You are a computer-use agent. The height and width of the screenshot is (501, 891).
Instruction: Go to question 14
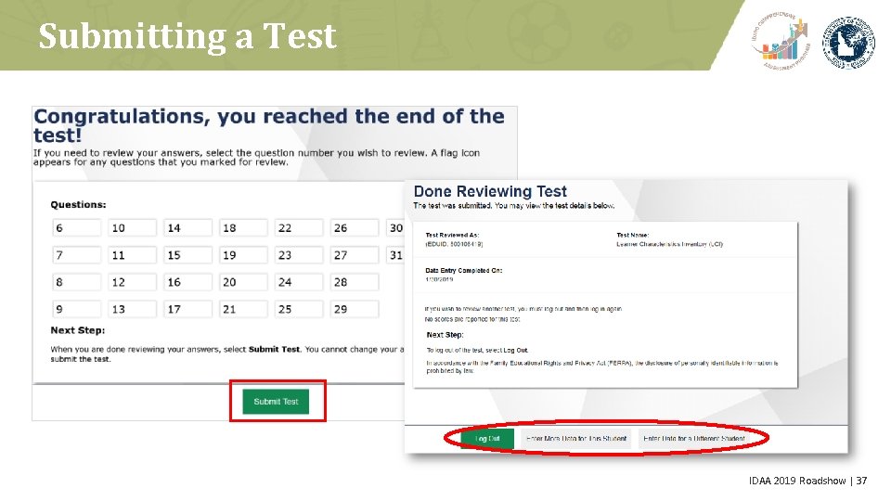click(188, 228)
